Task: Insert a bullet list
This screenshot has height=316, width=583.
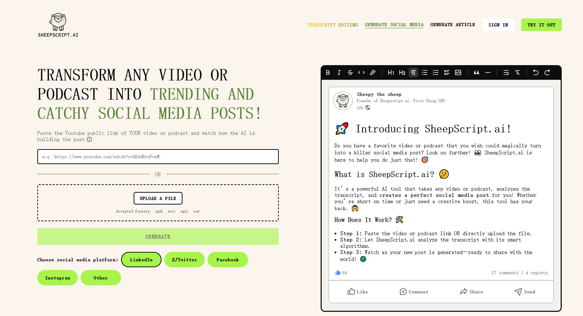Action: click(425, 72)
